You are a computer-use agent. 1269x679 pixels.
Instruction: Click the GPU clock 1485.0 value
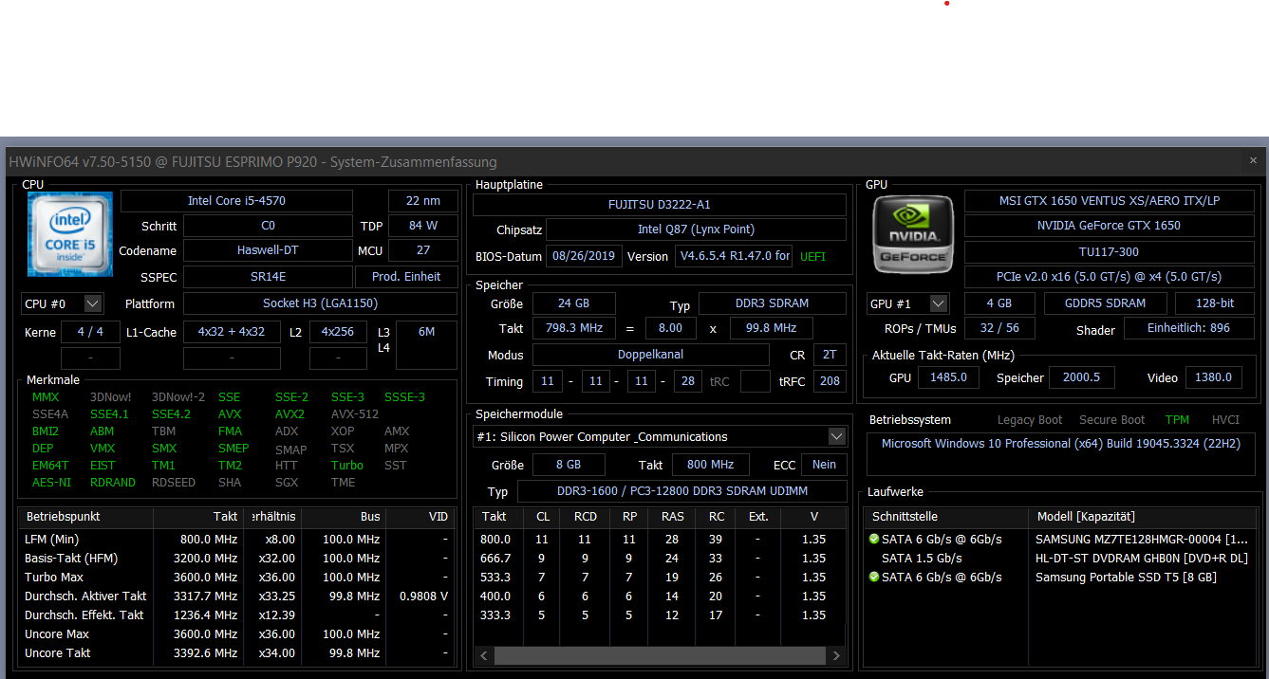coord(948,377)
